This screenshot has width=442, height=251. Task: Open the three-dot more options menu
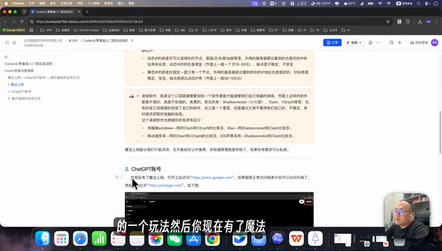pos(379,43)
